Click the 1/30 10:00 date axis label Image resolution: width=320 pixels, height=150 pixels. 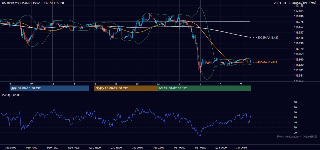pos(31,148)
